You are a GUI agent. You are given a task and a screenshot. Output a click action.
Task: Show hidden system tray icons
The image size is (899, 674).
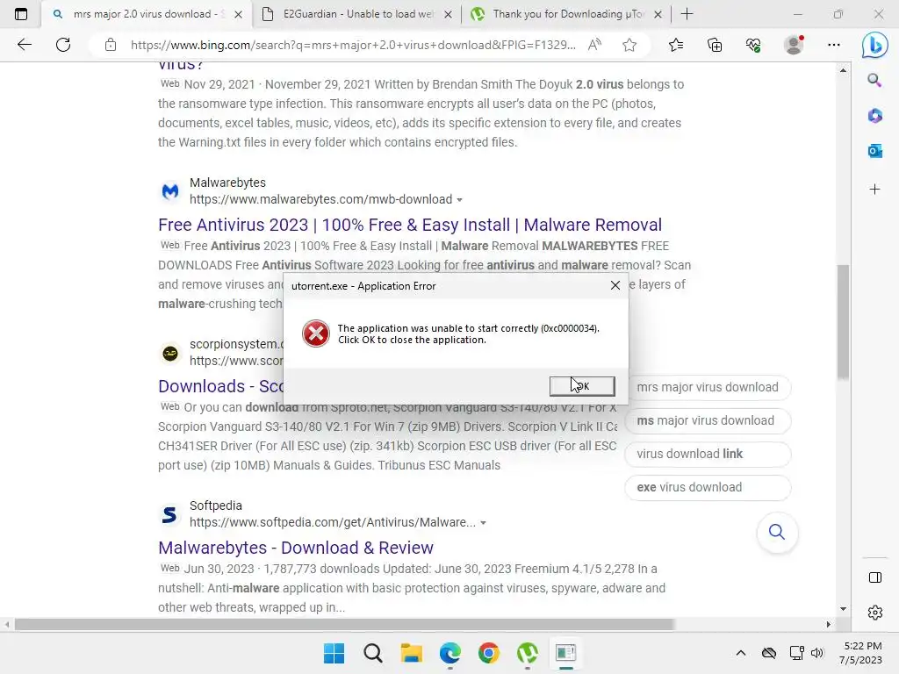[741, 653]
